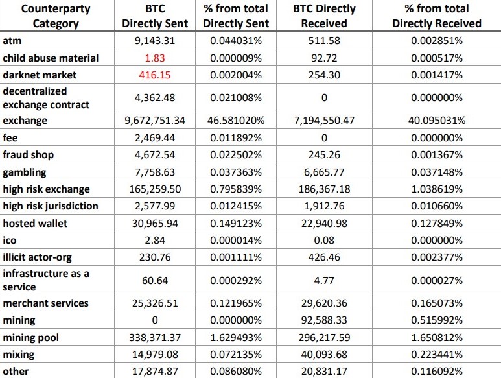
Task: Select the hosted wallet row label
Action: [x=35, y=224]
